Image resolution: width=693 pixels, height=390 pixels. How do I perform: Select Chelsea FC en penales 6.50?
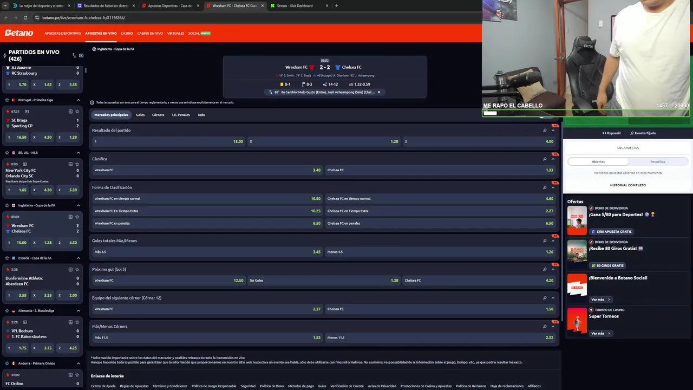pyautogui.click(x=440, y=223)
